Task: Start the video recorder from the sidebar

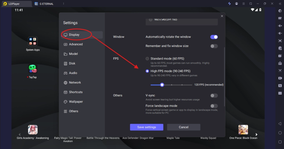Action: [280, 78]
